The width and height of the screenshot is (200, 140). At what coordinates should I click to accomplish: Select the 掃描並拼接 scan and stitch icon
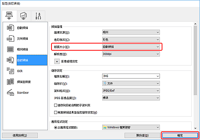[x=10, y=82]
